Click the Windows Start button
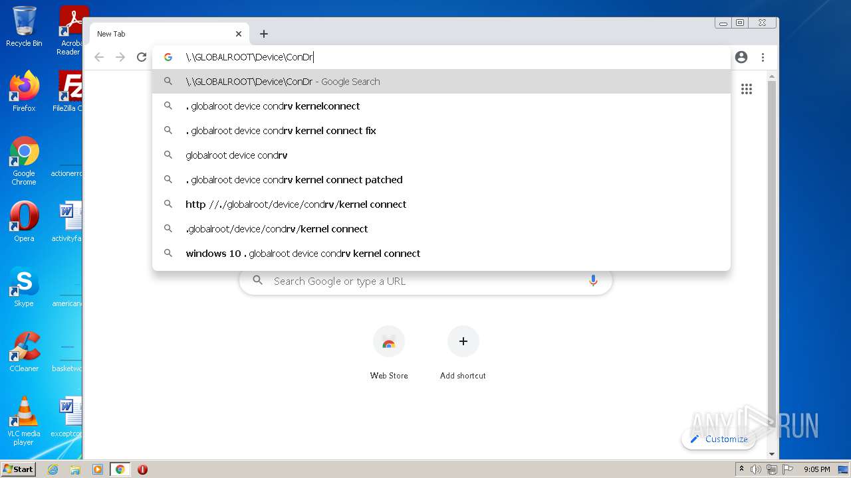 (19, 469)
